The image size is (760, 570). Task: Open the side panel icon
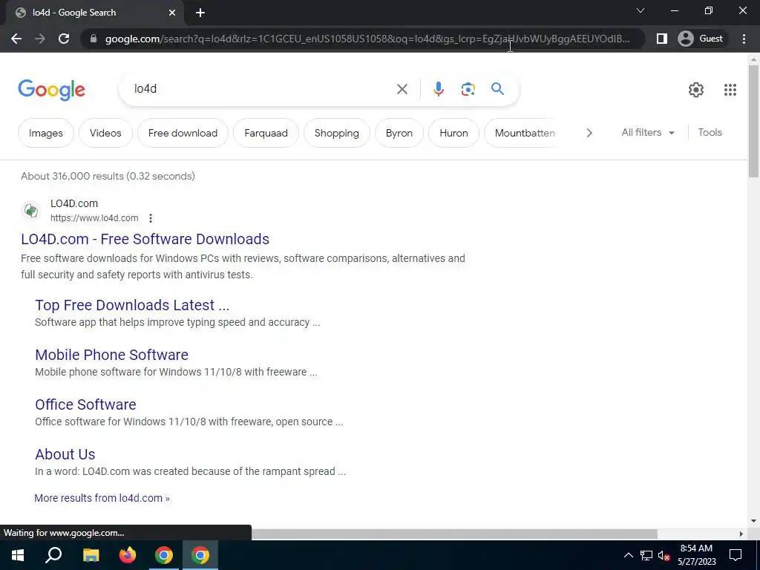[x=661, y=39]
